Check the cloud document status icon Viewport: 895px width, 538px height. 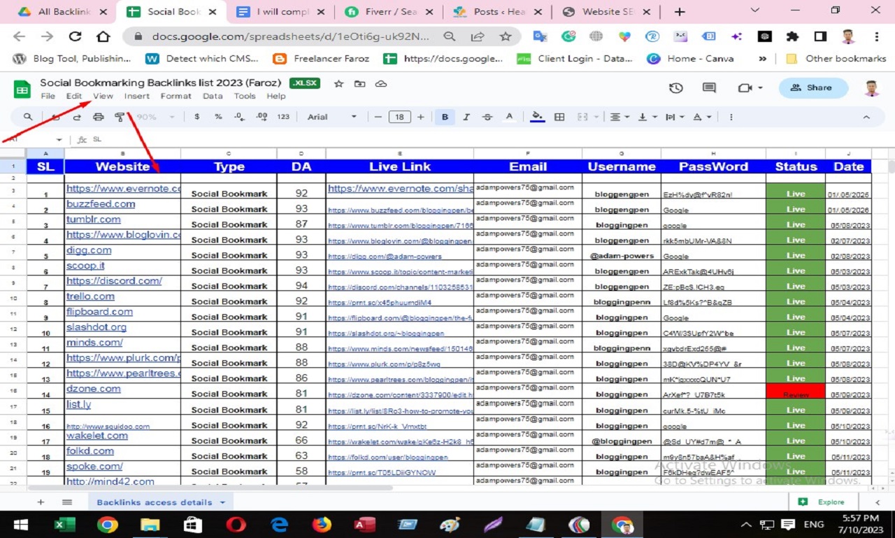[381, 84]
